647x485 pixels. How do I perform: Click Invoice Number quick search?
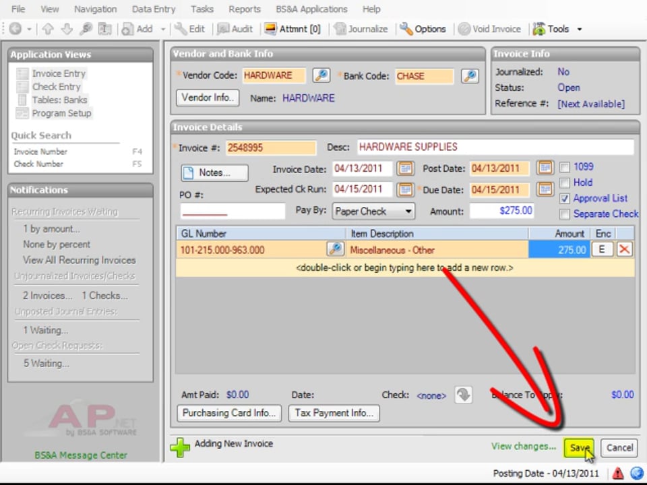tap(40, 152)
